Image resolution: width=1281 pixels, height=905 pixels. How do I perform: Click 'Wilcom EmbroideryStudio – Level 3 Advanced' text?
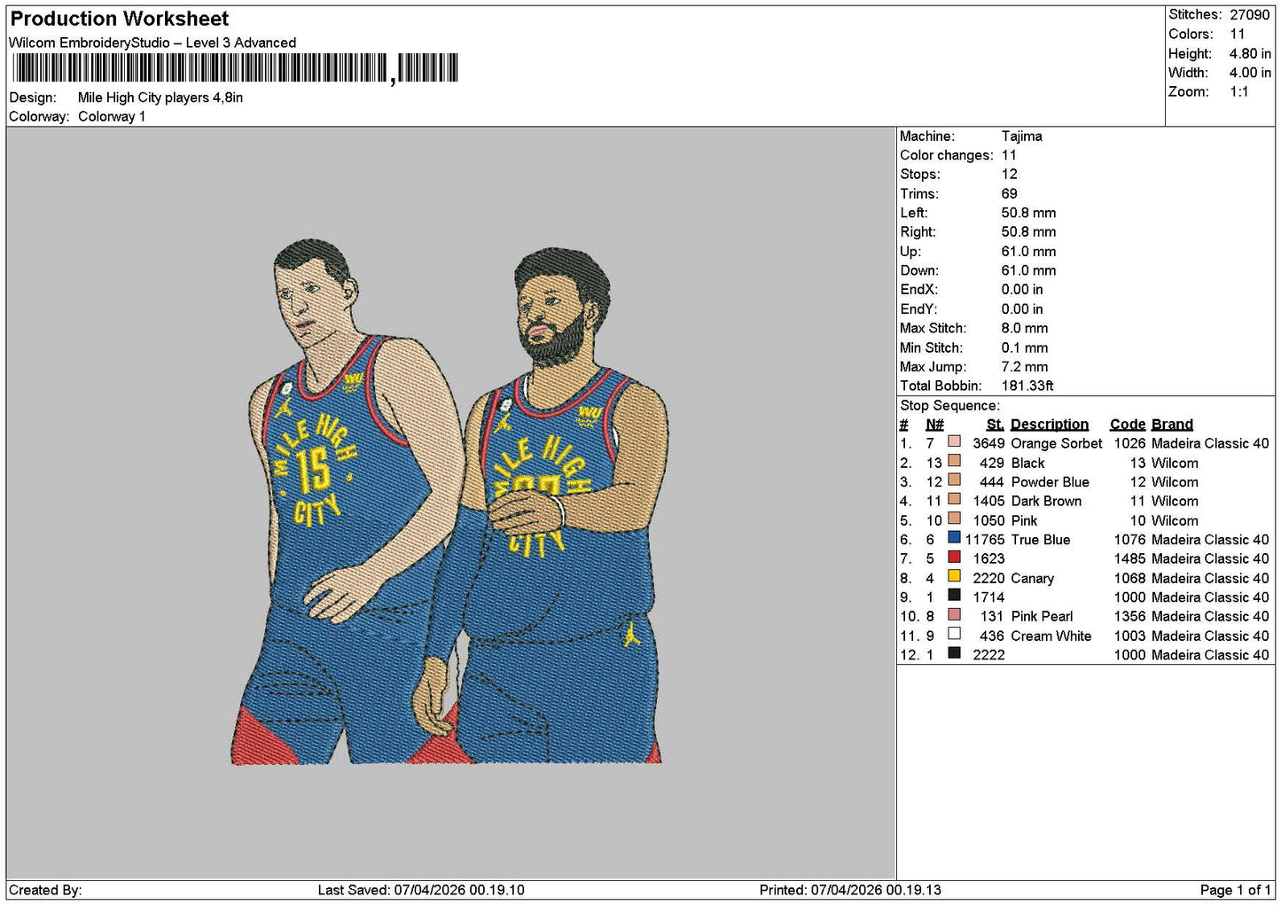tap(152, 43)
